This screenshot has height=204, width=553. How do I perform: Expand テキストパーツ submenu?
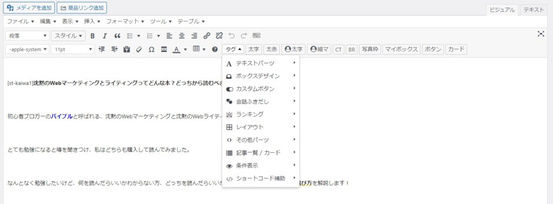tap(261, 64)
